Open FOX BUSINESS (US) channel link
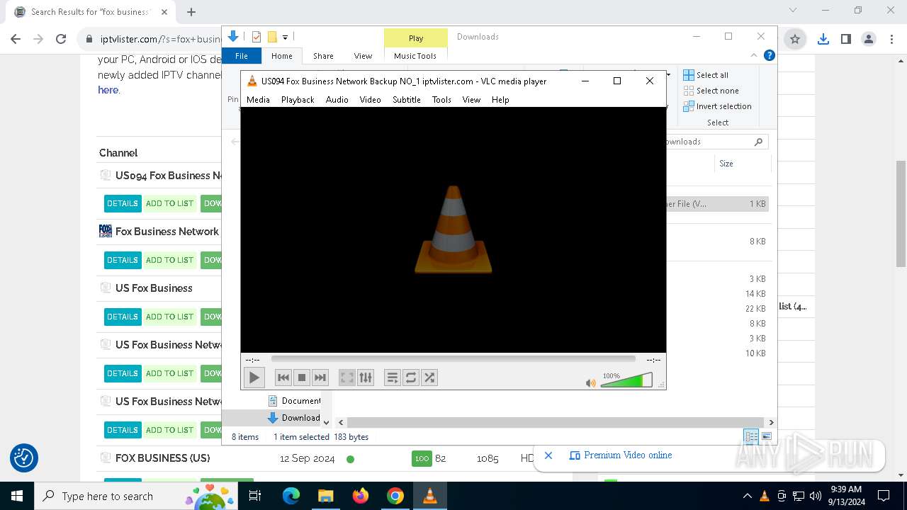The height and width of the screenshot is (510, 907). click(x=163, y=458)
